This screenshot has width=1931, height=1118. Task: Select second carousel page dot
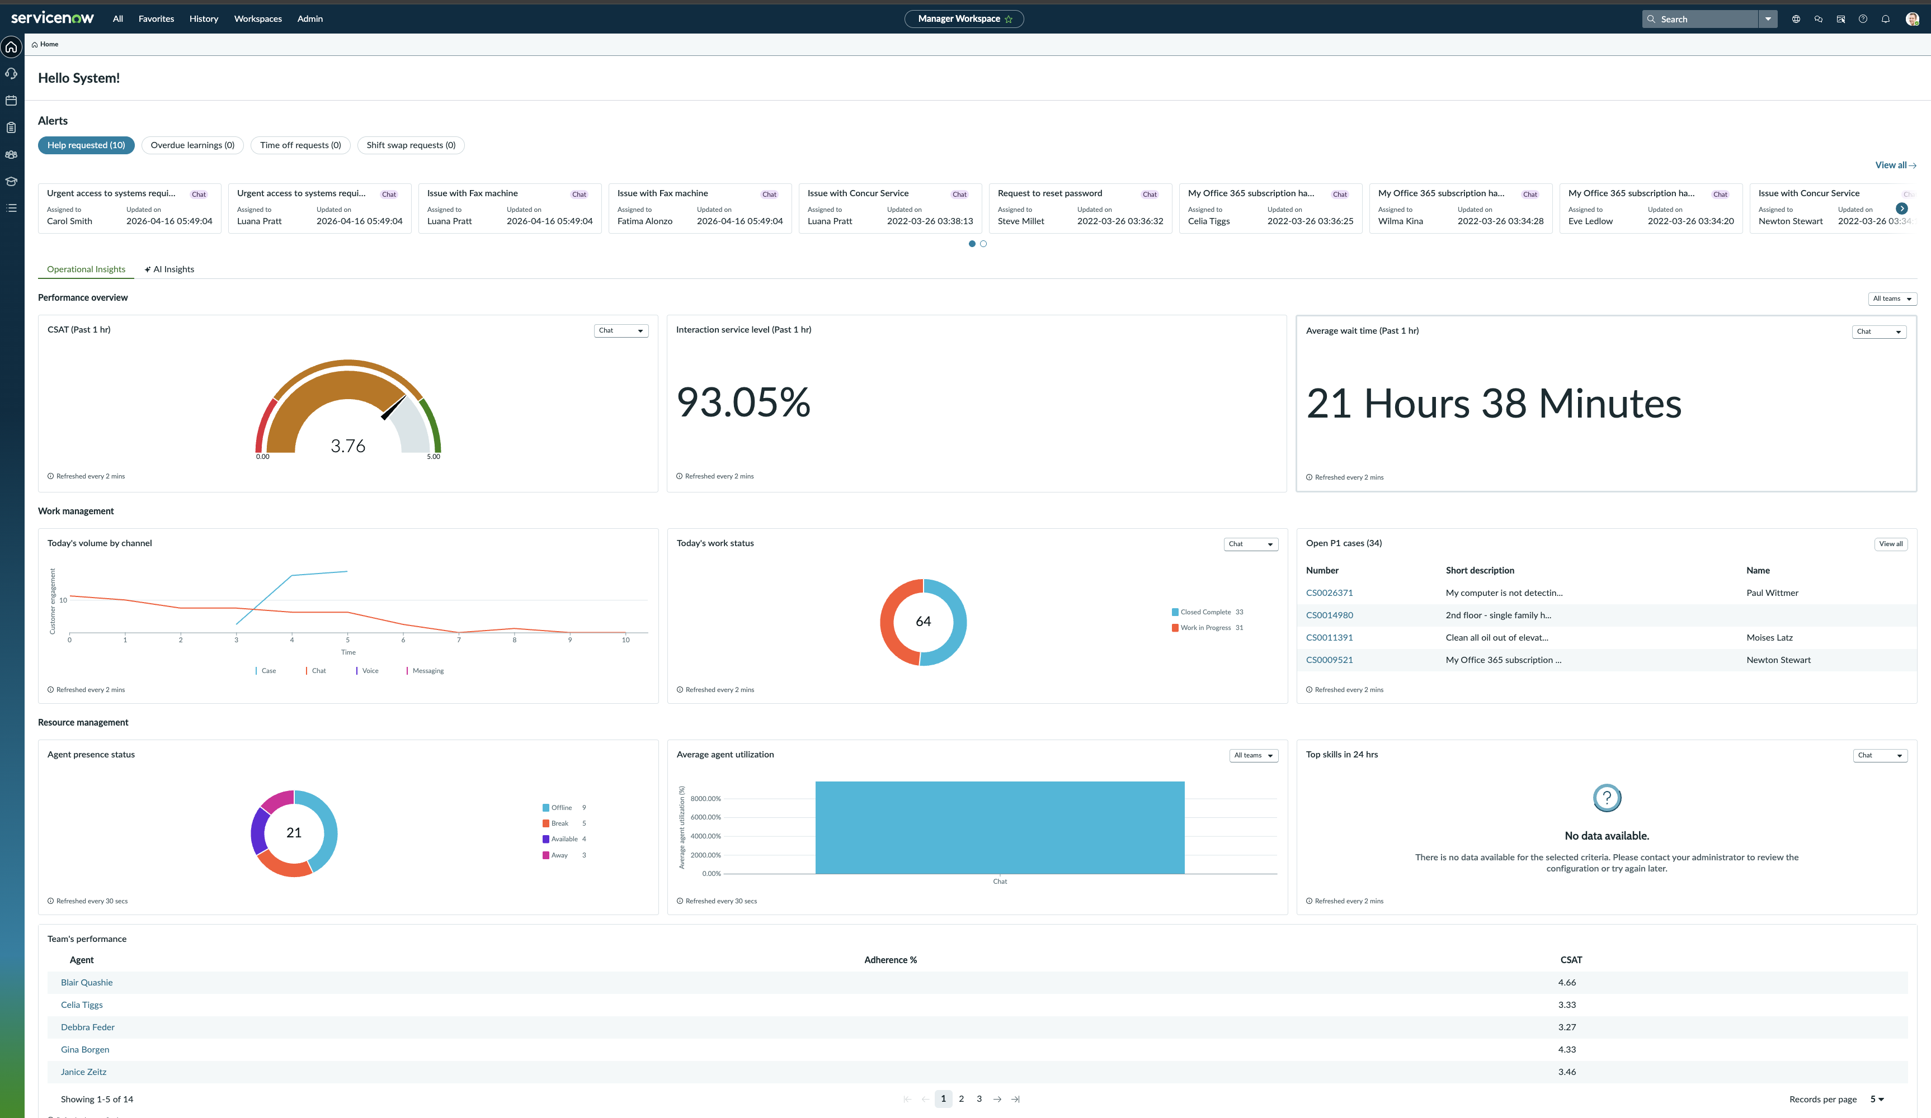[x=983, y=244]
